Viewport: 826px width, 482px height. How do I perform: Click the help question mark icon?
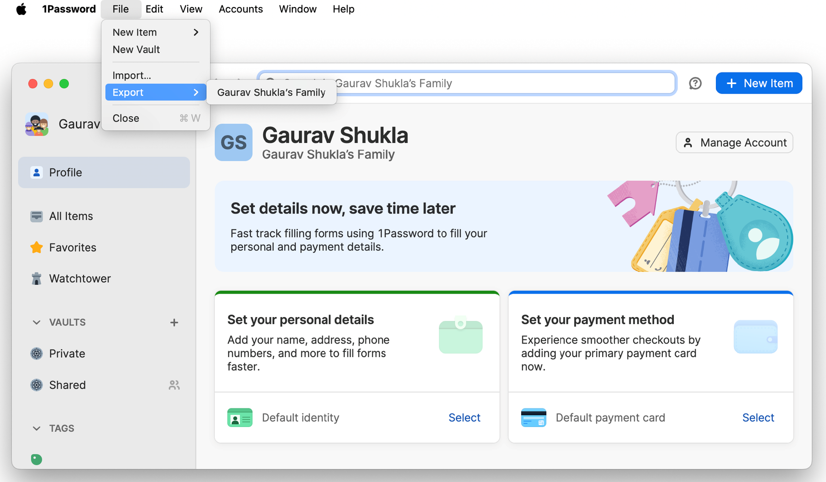tap(695, 83)
